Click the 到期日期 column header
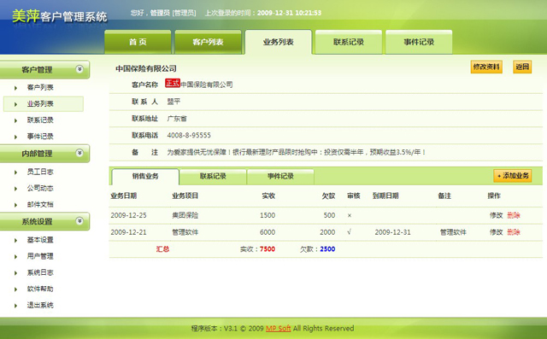The width and height of the screenshot is (547, 339). click(x=385, y=196)
